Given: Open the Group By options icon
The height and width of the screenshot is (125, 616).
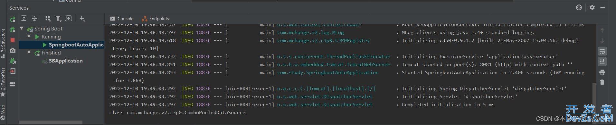Looking at the screenshot, I should 48,19.
